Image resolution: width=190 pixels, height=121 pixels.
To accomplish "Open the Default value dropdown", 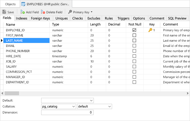I will pyautogui.click(x=91, y=100).
